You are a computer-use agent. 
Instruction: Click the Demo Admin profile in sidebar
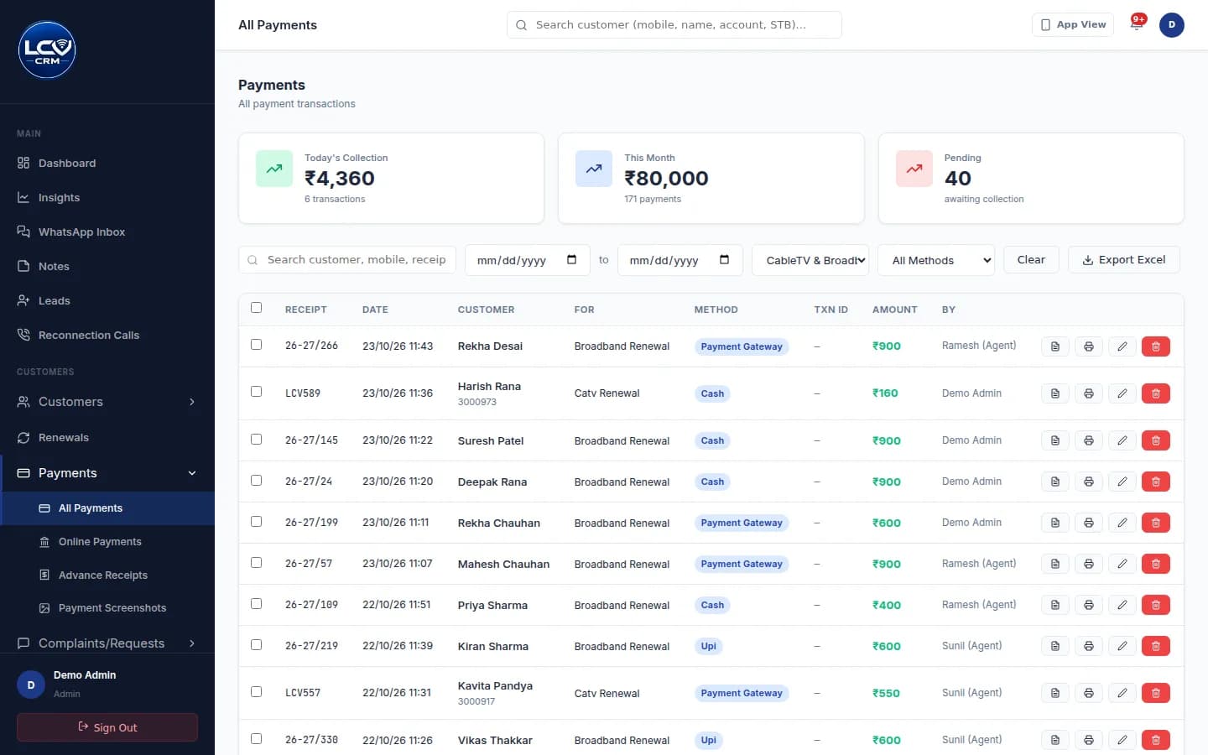(107, 685)
